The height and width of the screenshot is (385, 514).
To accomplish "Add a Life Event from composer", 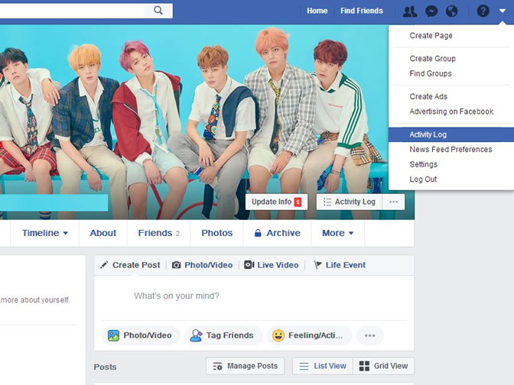I will click(340, 265).
